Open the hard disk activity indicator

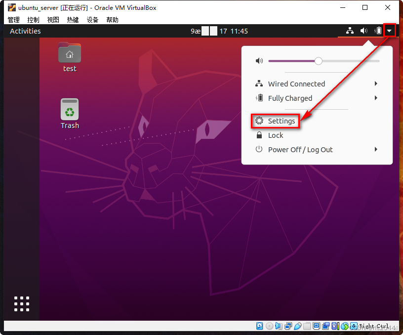pyautogui.click(x=260, y=326)
